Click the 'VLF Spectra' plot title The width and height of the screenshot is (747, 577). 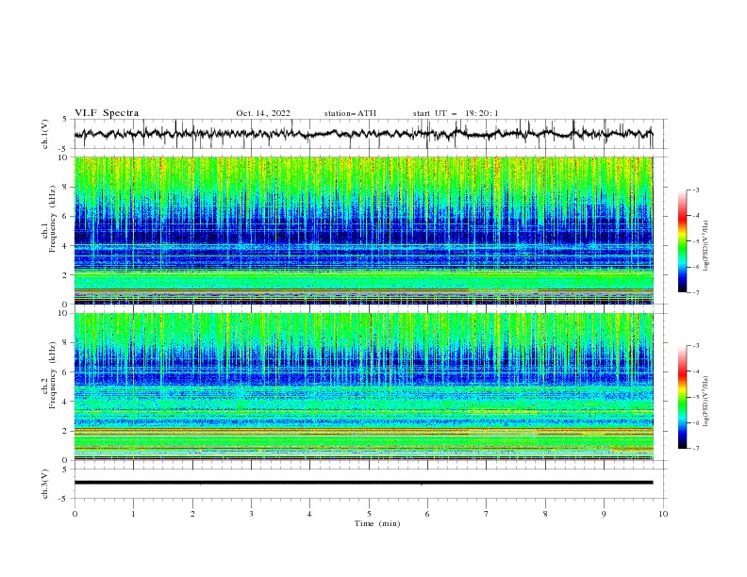tap(107, 113)
